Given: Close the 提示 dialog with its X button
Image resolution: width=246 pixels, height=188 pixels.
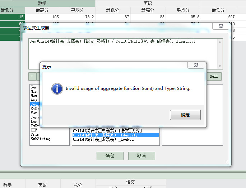Looking at the screenshot, I should 196,65.
